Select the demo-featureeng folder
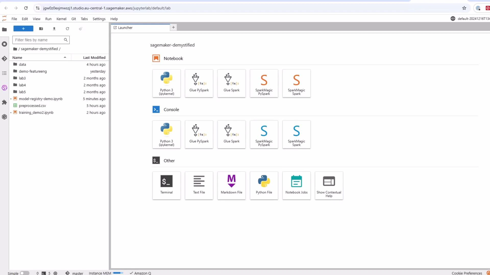 point(59,71)
